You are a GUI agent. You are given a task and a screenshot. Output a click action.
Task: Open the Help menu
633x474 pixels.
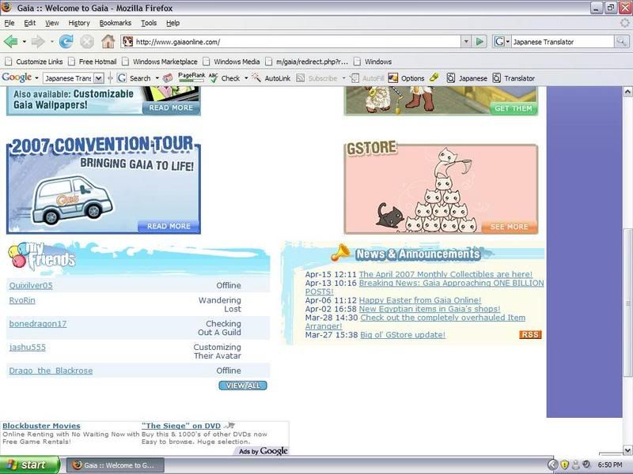click(172, 23)
